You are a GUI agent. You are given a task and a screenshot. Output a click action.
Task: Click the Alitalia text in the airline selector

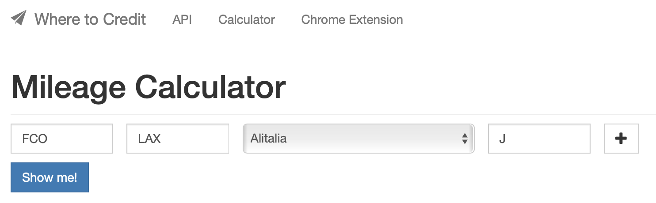[x=268, y=139]
